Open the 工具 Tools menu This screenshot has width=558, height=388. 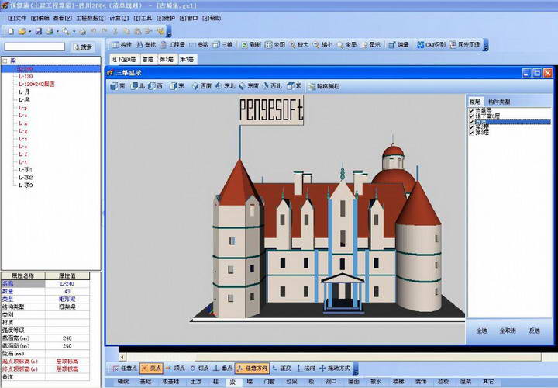[143, 18]
